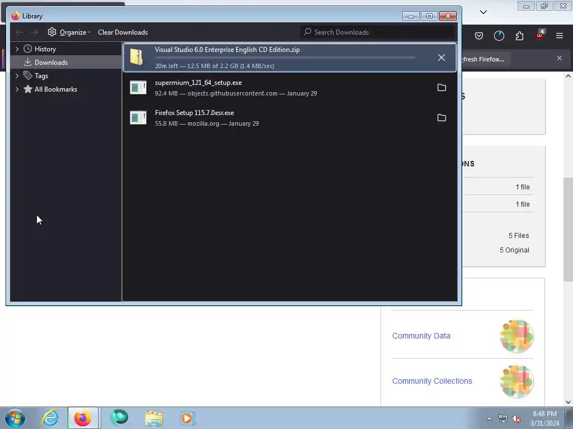Open the teal globe browser on taskbar

[x=119, y=418]
